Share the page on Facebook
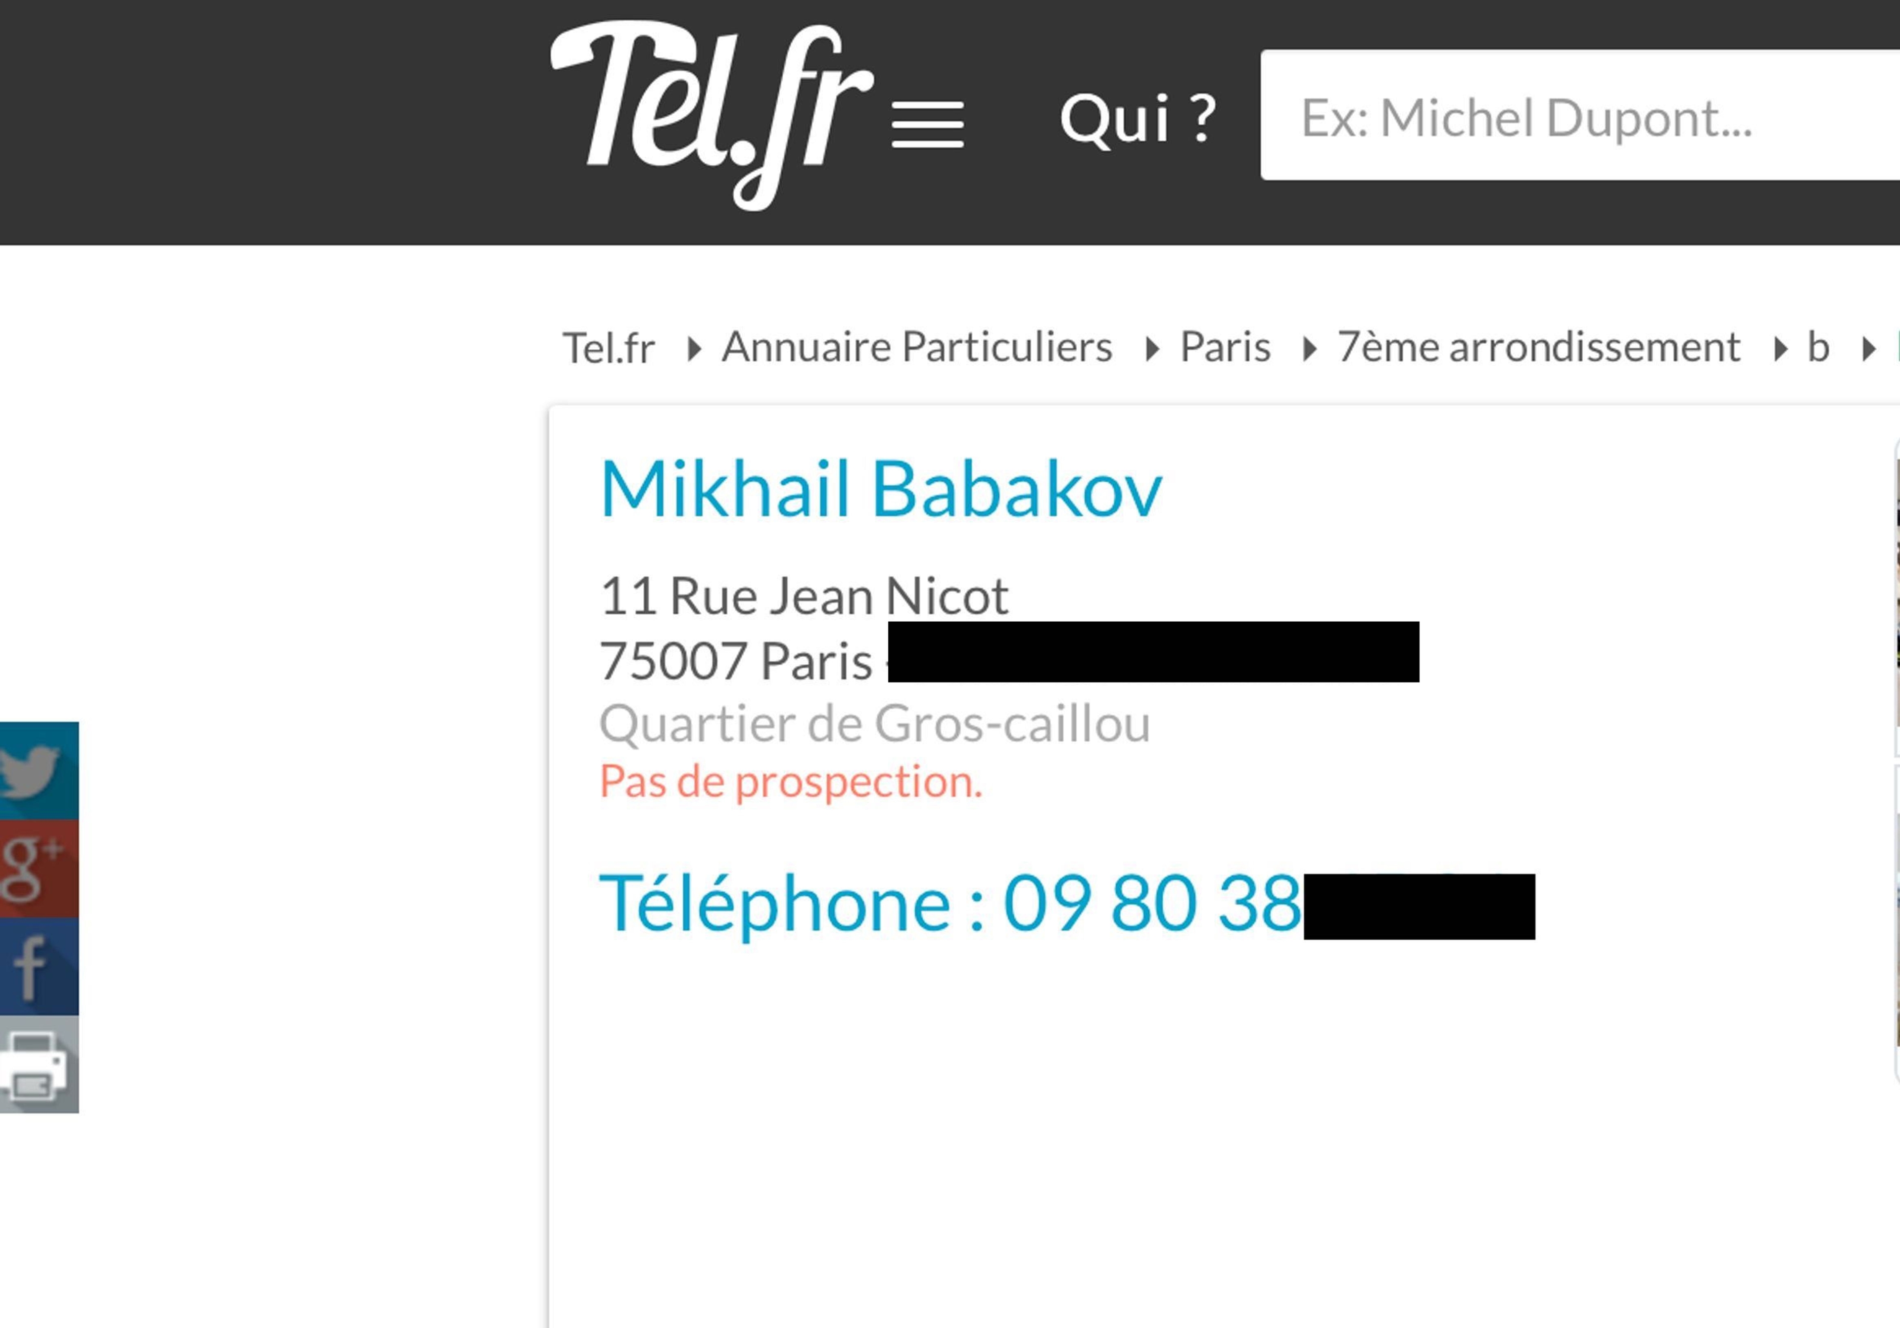1900x1328 pixels. 38,966
